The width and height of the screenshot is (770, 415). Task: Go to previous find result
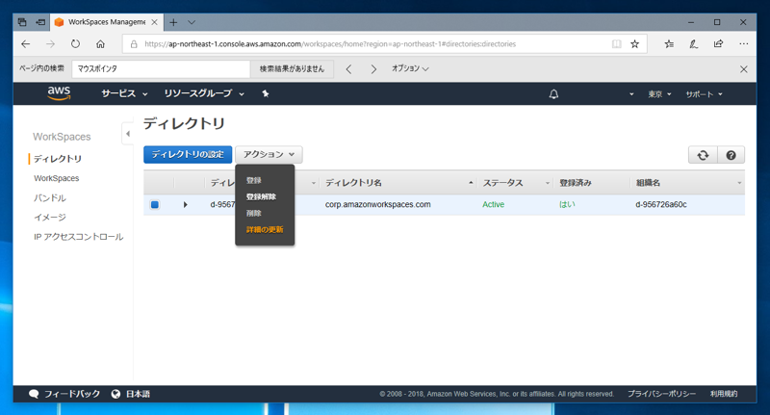(x=348, y=69)
